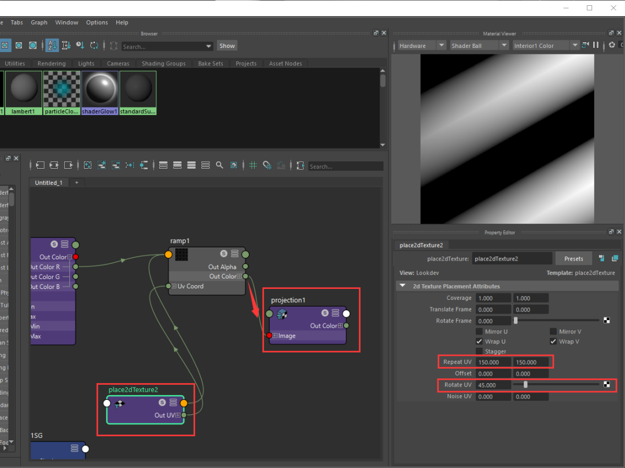Click the simple mode node view icon

coord(163,165)
